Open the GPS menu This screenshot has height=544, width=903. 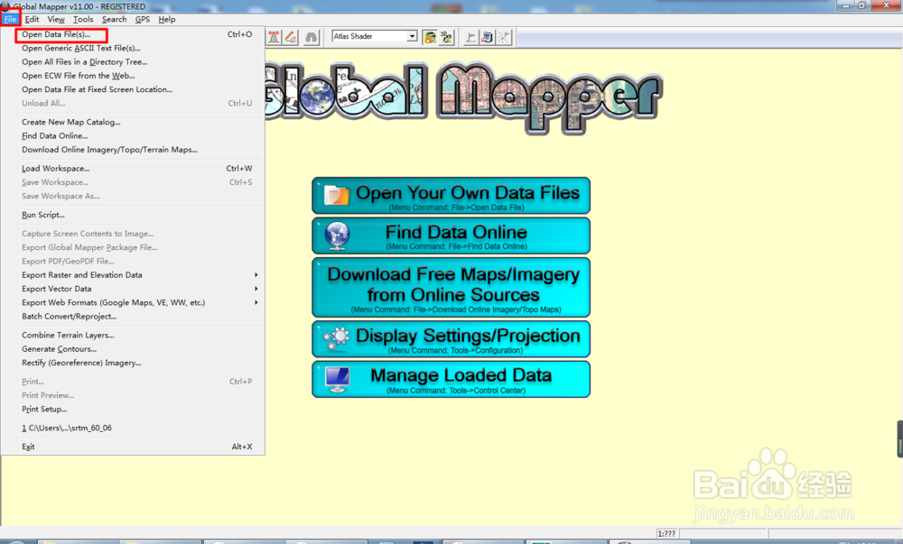[143, 19]
